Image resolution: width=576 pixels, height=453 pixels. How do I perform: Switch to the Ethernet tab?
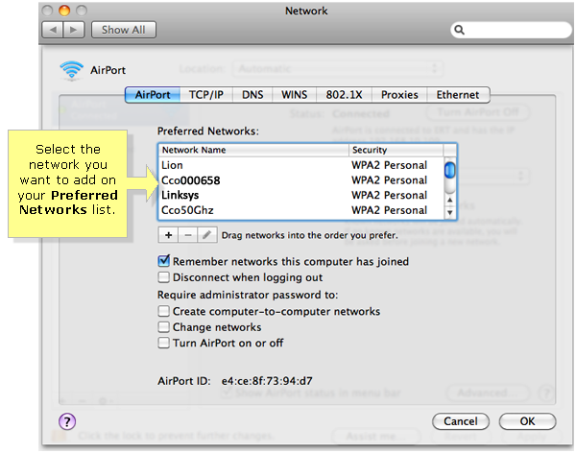(458, 95)
